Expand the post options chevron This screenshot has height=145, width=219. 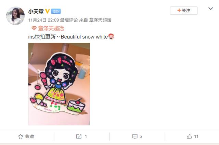tap(211, 9)
